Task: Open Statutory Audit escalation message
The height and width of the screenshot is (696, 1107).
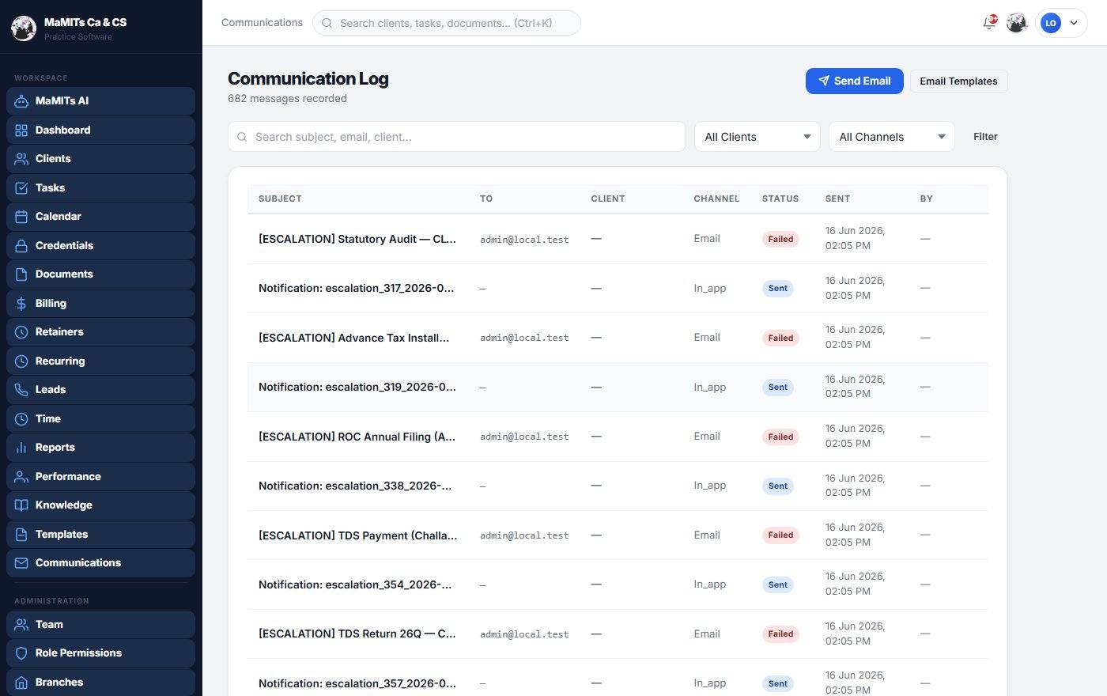Action: tap(357, 239)
